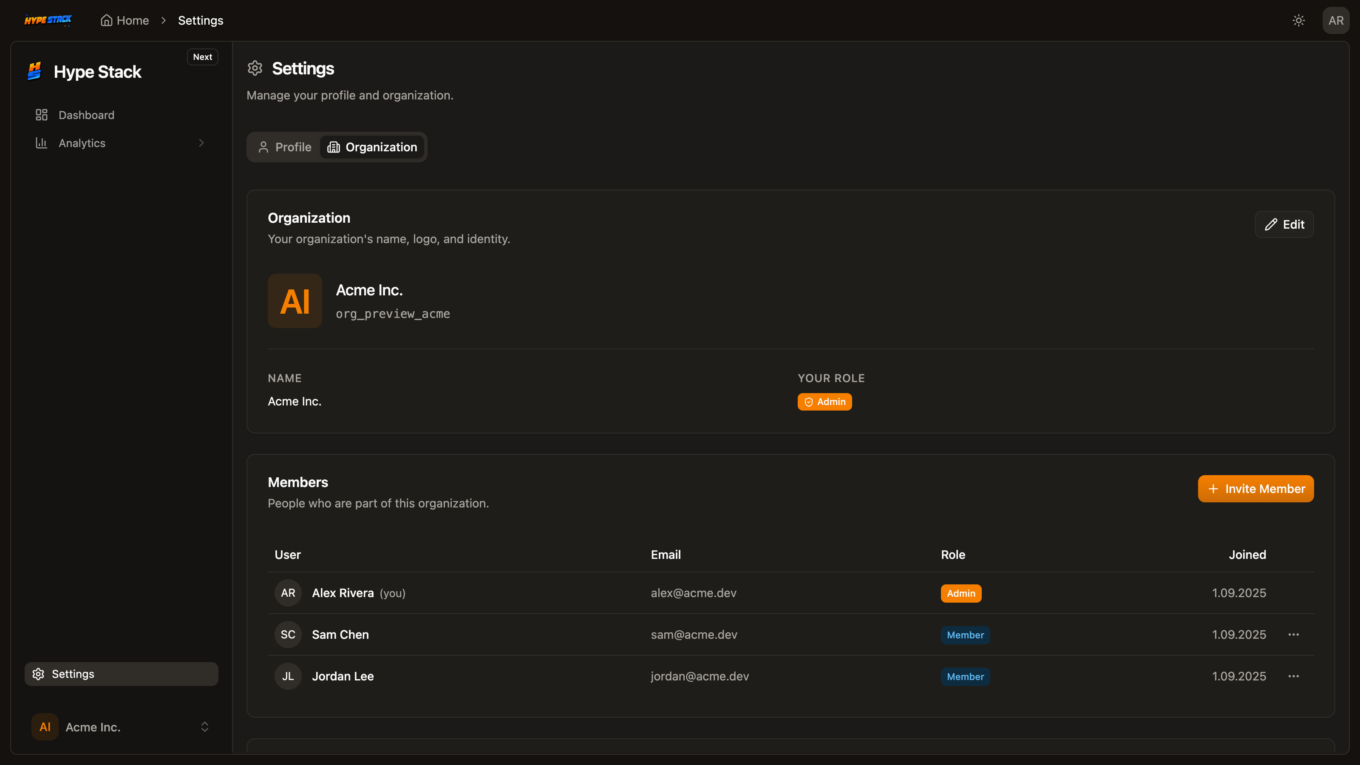
Task: Select the Organization tab
Action: [x=372, y=147]
